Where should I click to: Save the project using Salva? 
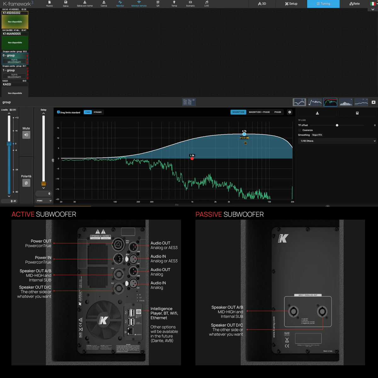coord(66,4)
